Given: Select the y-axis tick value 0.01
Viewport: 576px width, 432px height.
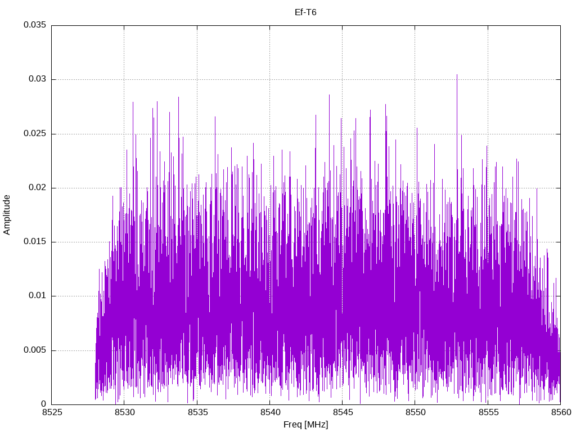Looking at the screenshot, I should point(38,296).
